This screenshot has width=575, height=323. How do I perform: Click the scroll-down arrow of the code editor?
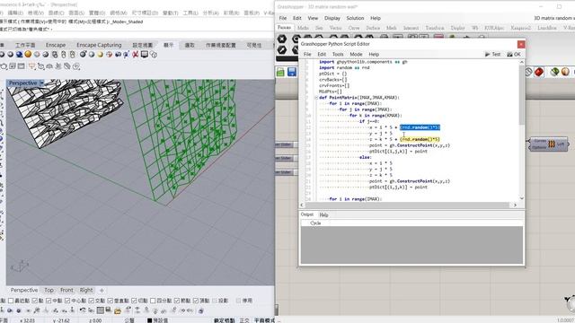coord(521,198)
